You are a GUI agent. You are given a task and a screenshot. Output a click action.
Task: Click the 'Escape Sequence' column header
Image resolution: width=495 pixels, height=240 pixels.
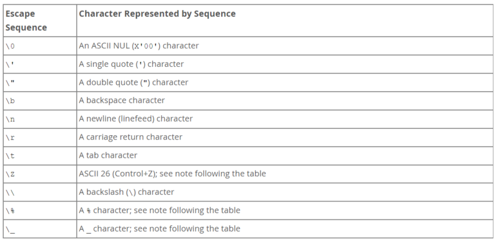[x=26, y=21]
